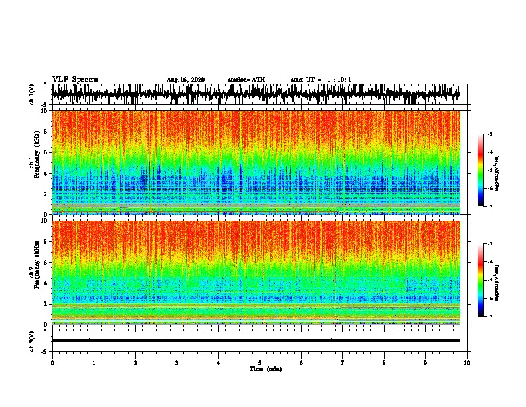Screen dimensions: 526x407
Task: Click the "-7" tick on ch.2 colorbar
Action: tap(489, 317)
